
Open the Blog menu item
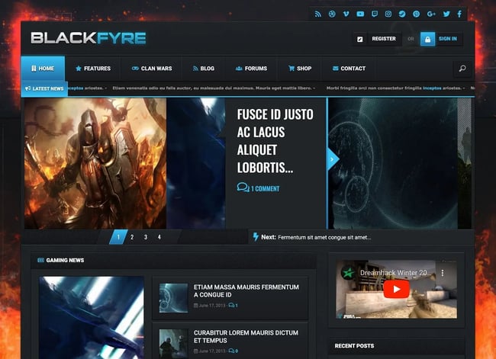coord(204,69)
